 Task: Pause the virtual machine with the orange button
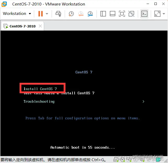tap(40, 14)
